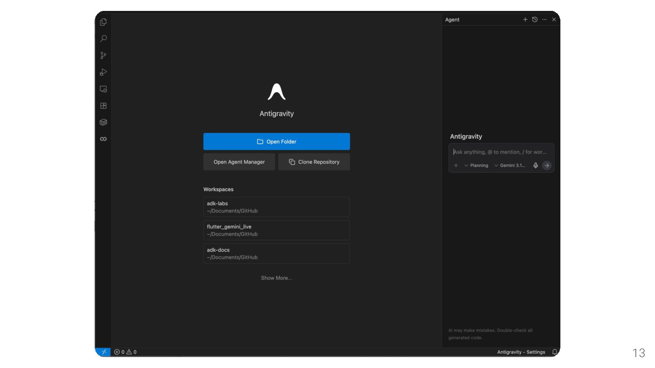
Task: Click the Open Folder button
Action: pyautogui.click(x=277, y=141)
